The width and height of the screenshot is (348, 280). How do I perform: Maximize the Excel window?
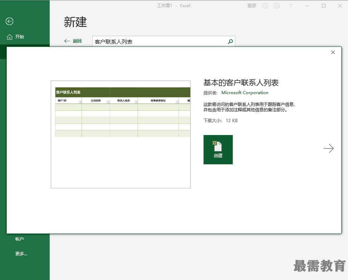pyautogui.click(x=324, y=6)
